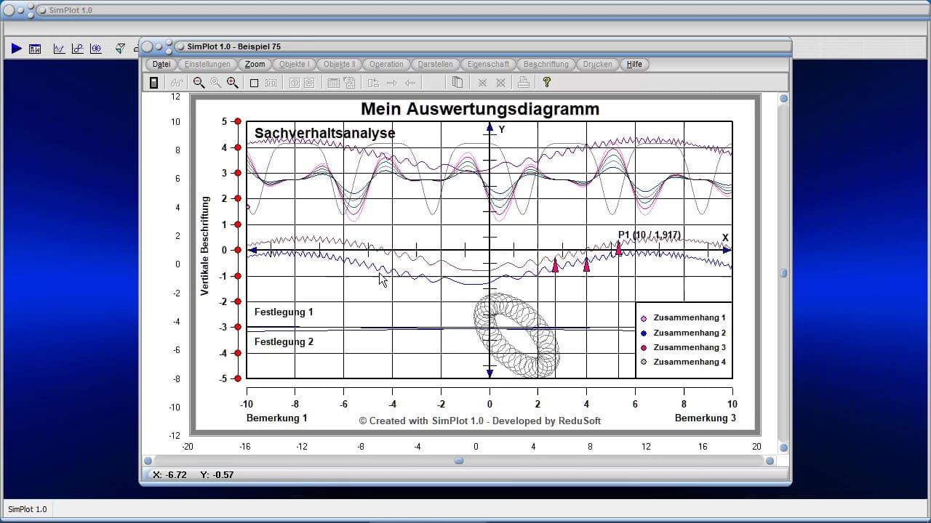The image size is (931, 523).
Task: Open the Datei menu
Action: tap(161, 64)
